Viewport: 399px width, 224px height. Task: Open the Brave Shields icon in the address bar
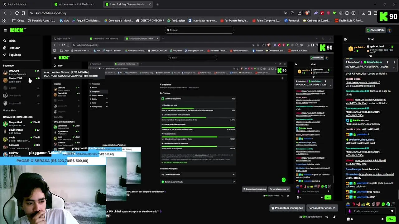307,13
